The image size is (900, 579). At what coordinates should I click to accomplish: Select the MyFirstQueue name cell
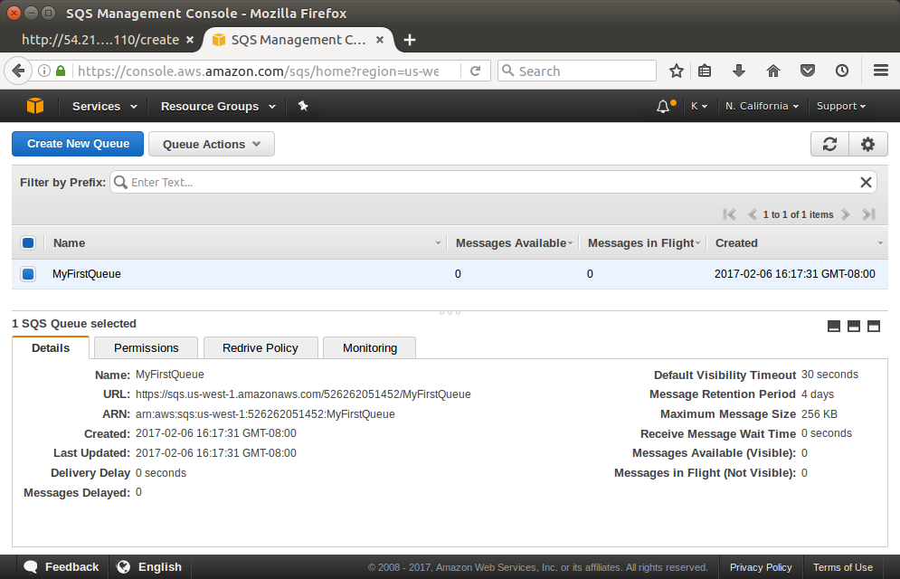[x=87, y=274]
